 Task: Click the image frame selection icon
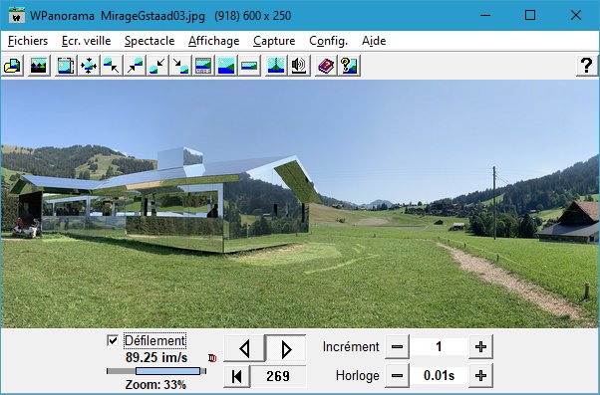pos(66,66)
